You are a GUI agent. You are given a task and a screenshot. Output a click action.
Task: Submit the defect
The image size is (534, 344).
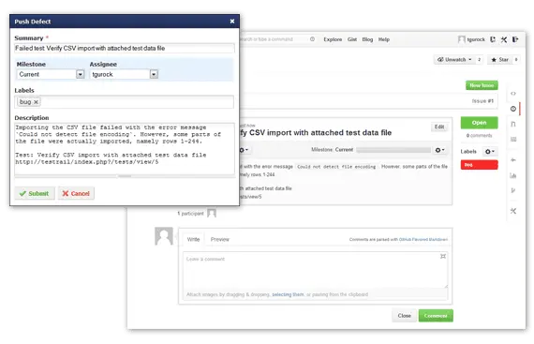(x=35, y=193)
